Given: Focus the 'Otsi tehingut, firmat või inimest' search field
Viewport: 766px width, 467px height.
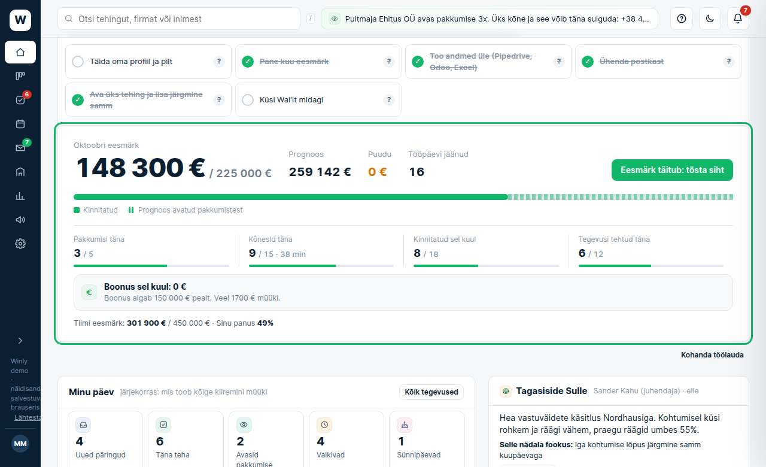Looking at the screenshot, I should 179,19.
